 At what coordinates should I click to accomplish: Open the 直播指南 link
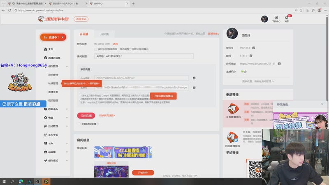click(x=213, y=34)
